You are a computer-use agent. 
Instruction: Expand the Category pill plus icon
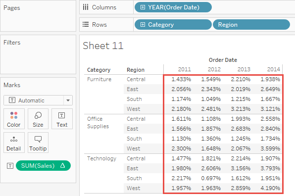[x=143, y=25]
